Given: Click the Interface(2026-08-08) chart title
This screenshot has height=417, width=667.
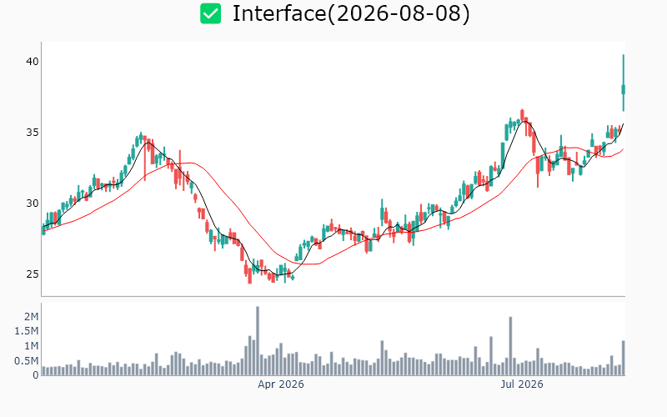Looking at the screenshot, I should tap(351, 13).
